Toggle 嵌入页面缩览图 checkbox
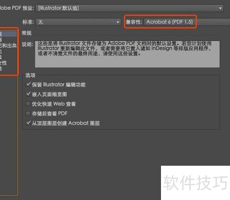 [28, 94]
